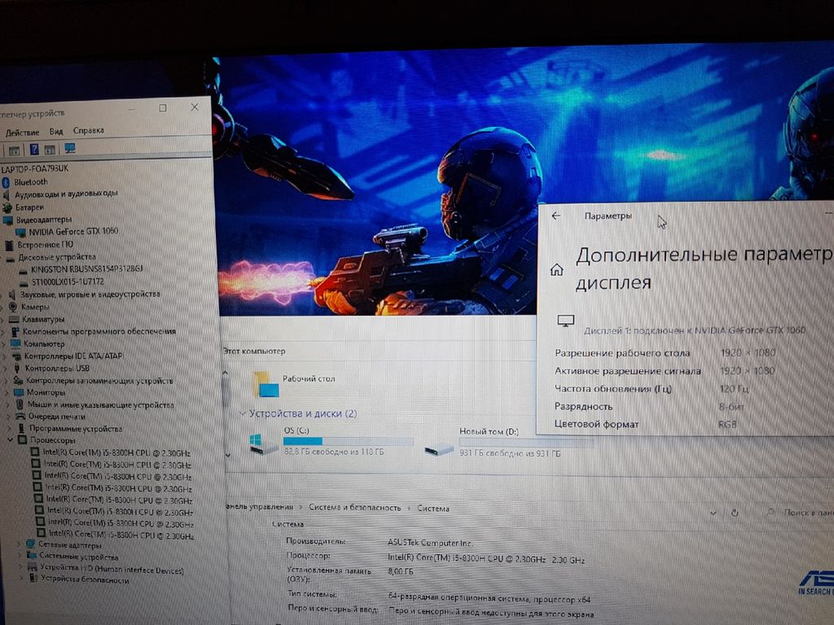The width and height of the screenshot is (834, 625).
Task: Click the Контроллеры USB plug icon
Action: tap(17, 369)
